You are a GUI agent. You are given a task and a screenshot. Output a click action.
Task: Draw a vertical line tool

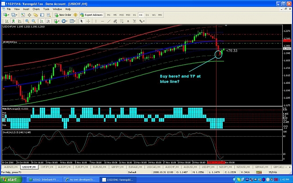click(96, 21)
